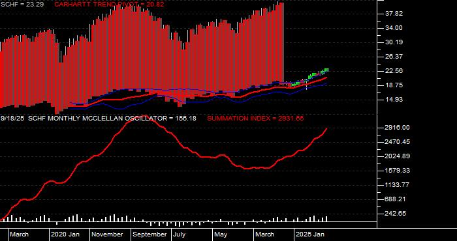Click the 18.75 price axis value
This screenshot has height=241, width=457.
click(x=394, y=85)
